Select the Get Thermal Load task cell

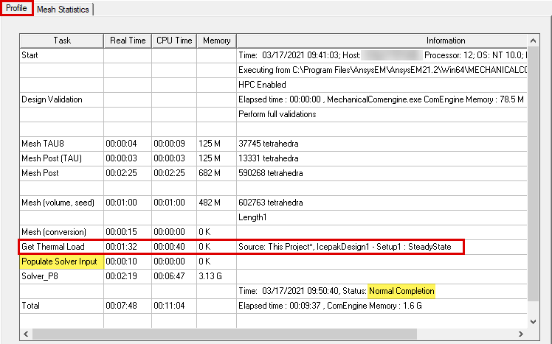(54, 247)
